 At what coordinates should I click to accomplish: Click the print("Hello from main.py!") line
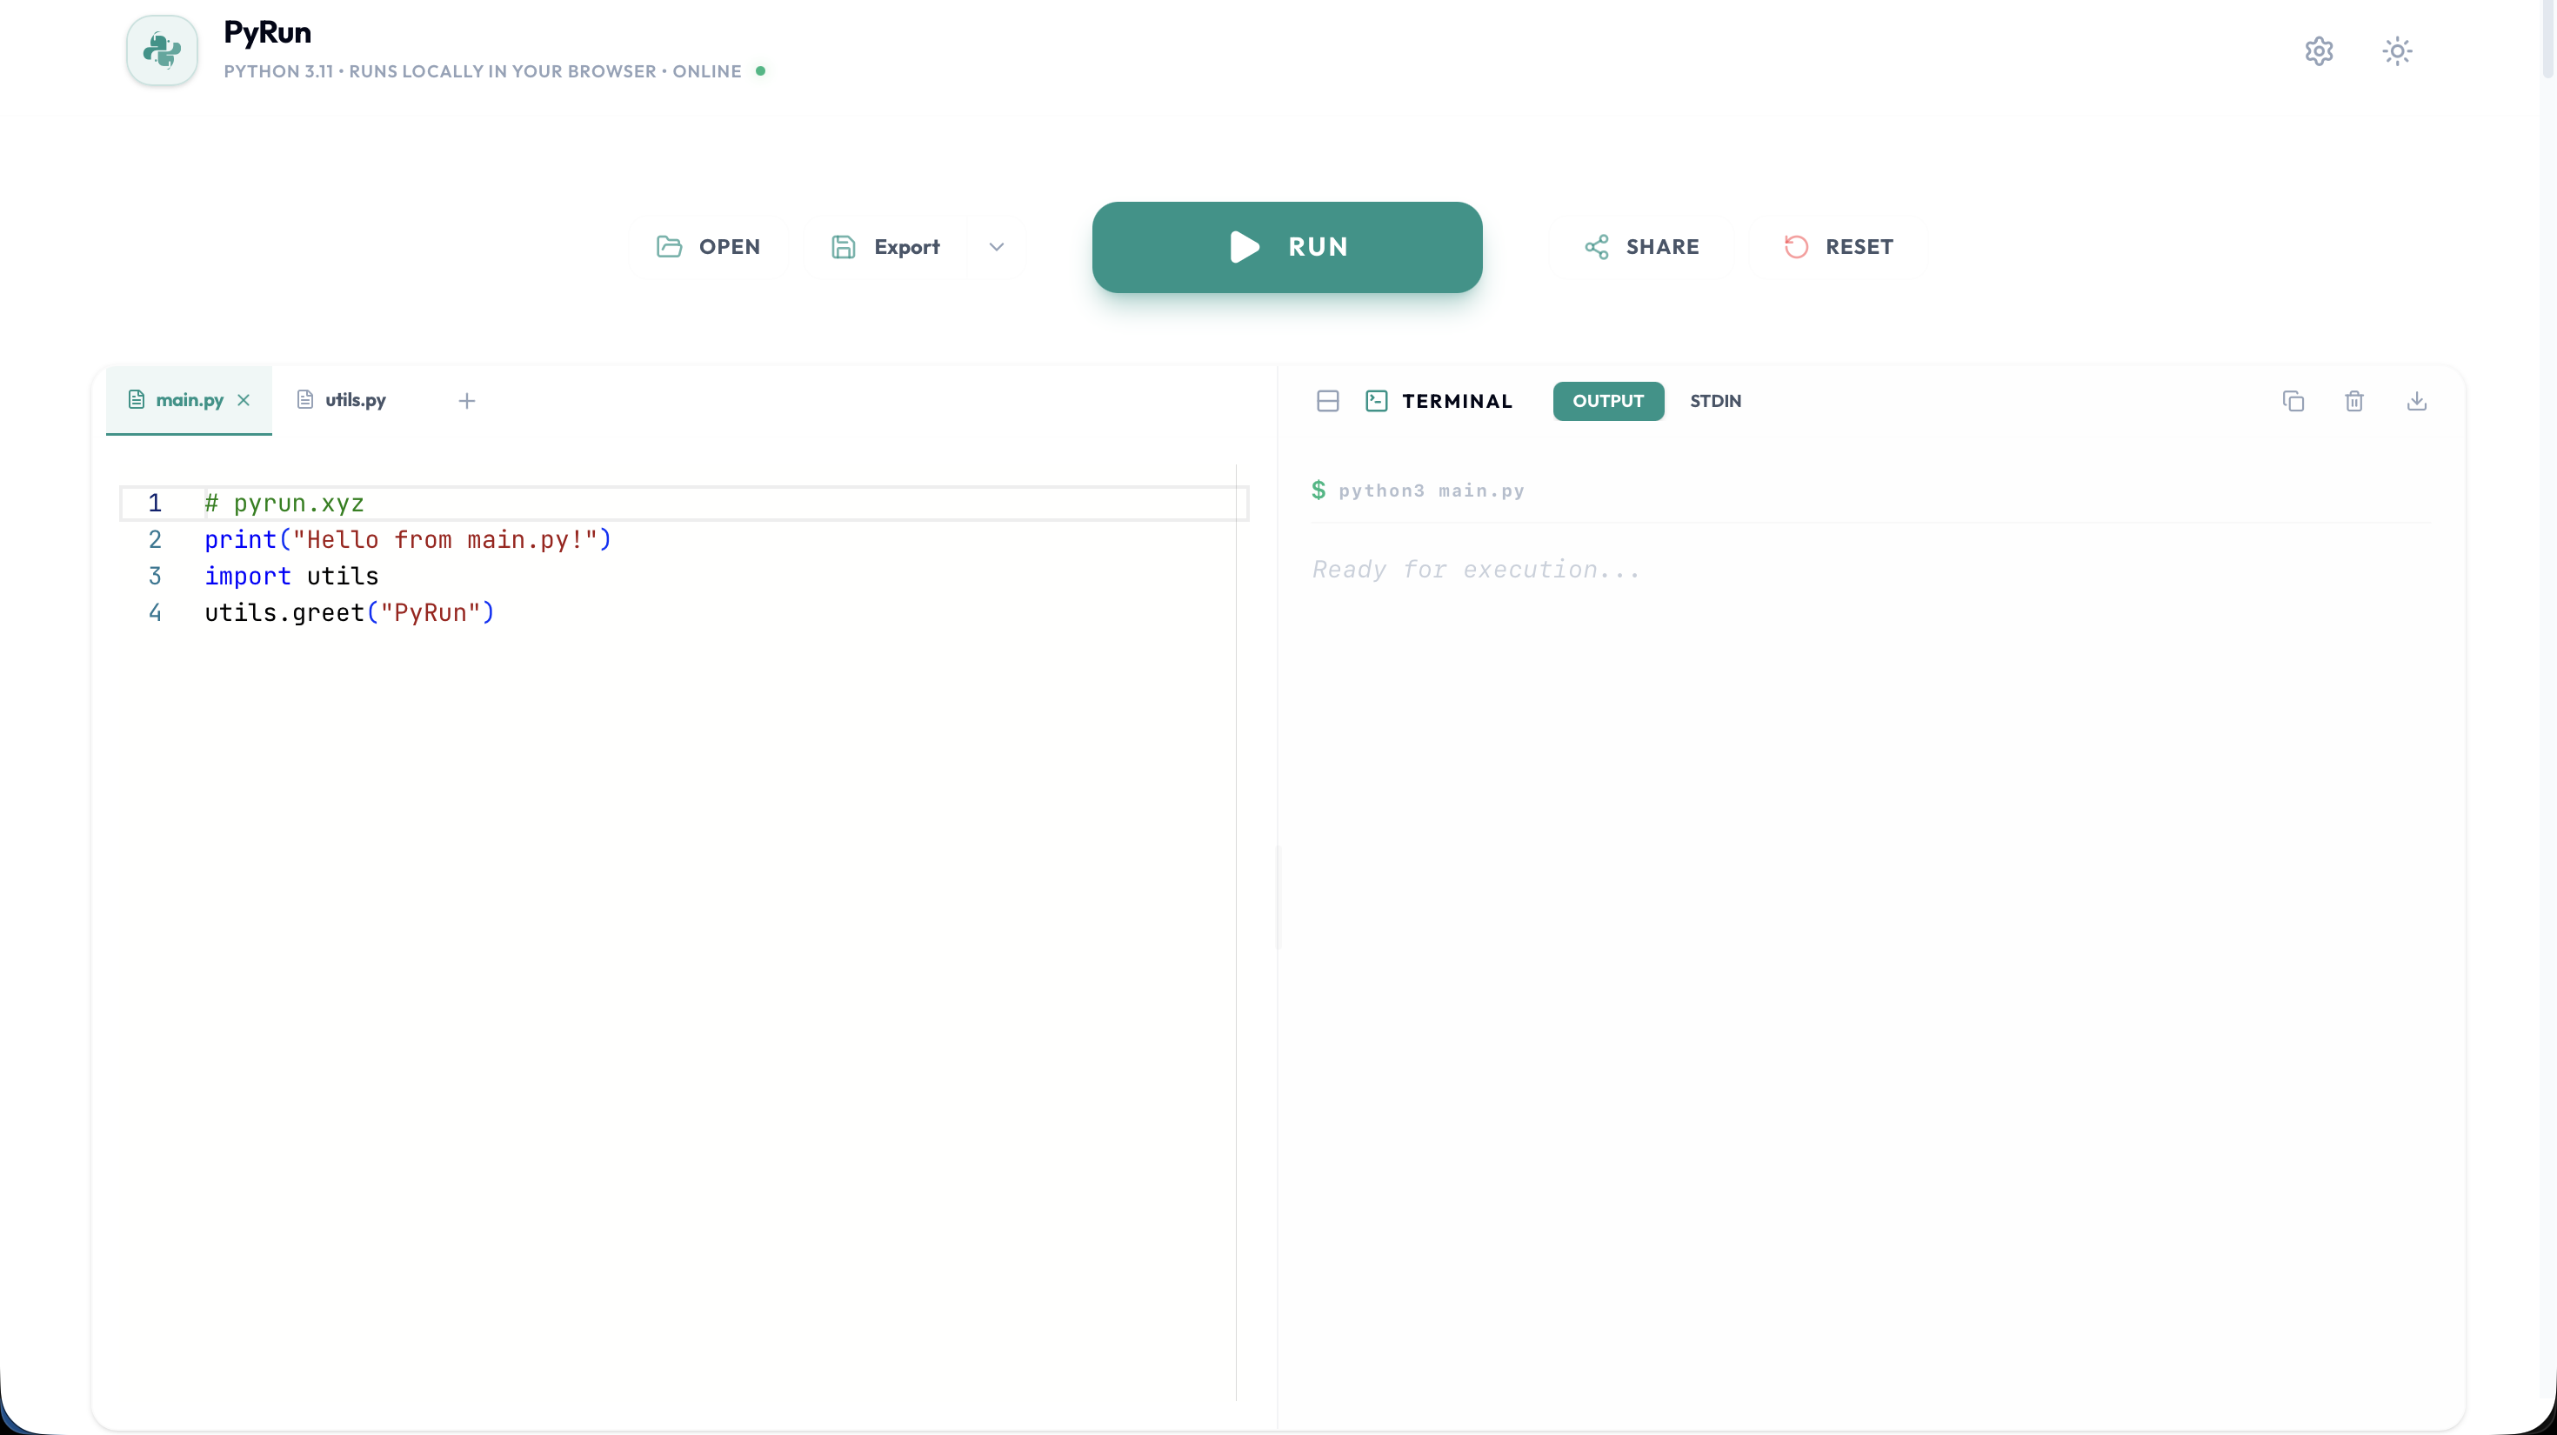[408, 540]
